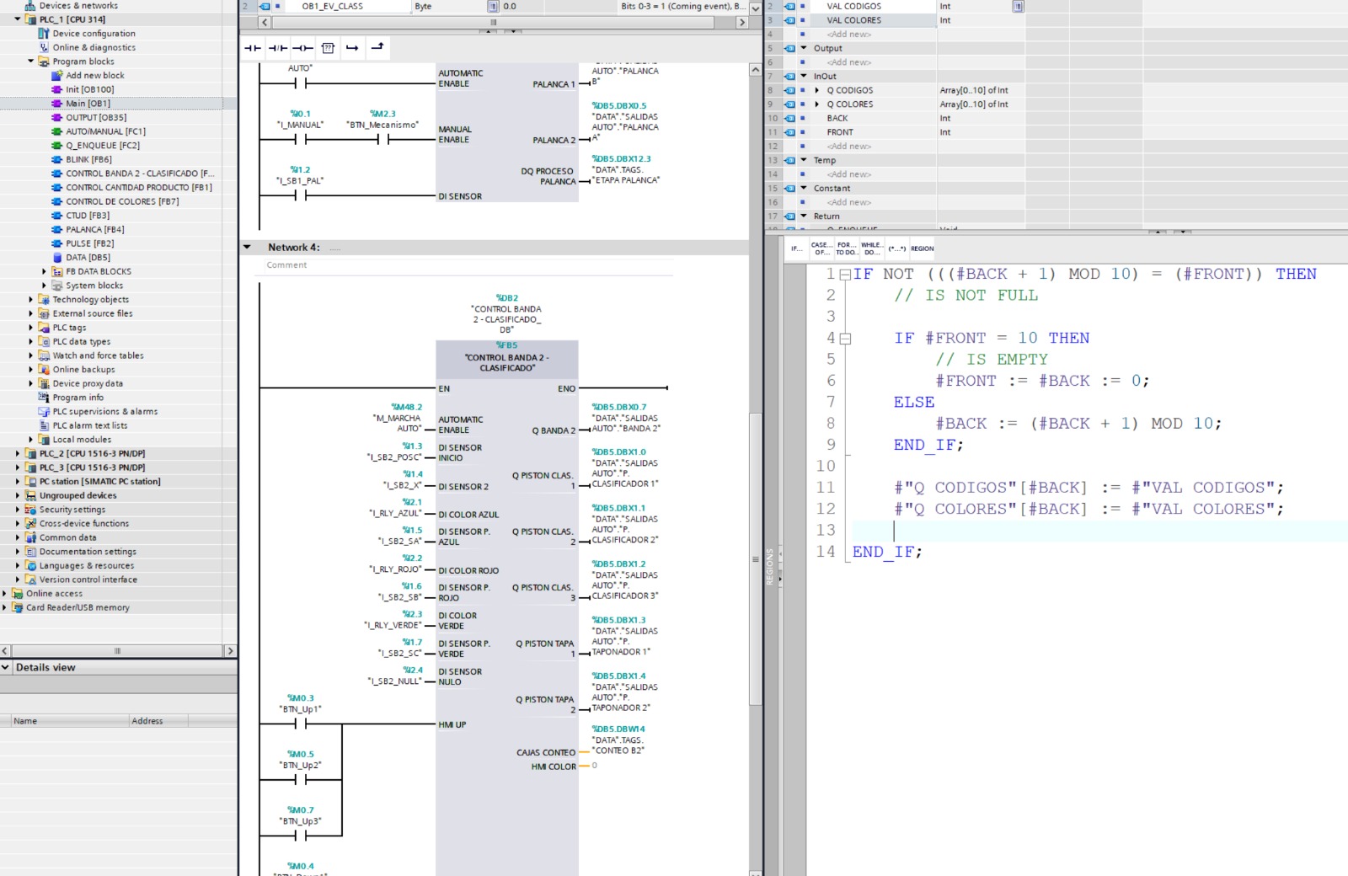Viewport: 1348px width, 876px height.
Task: Collapse Network 4 section
Action: click(247, 248)
